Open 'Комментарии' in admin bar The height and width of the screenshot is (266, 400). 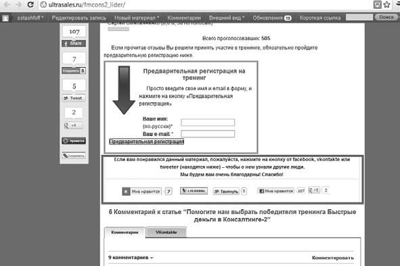pos(184,18)
